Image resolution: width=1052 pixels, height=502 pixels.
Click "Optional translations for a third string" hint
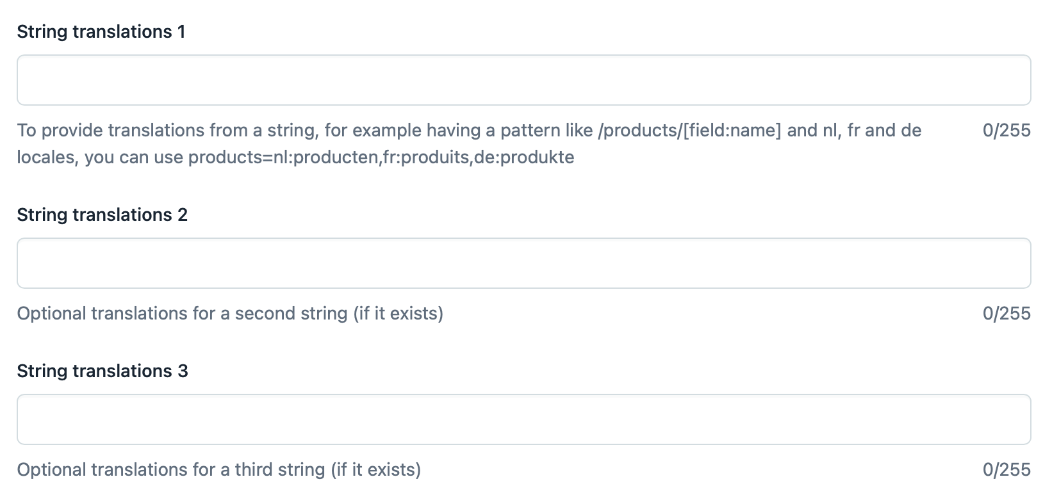(171, 470)
